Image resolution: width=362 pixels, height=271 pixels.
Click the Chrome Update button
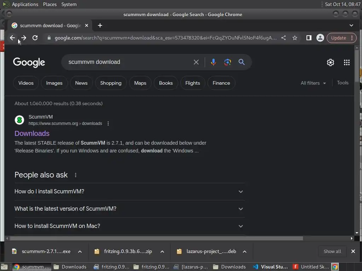pyautogui.click(x=338, y=38)
